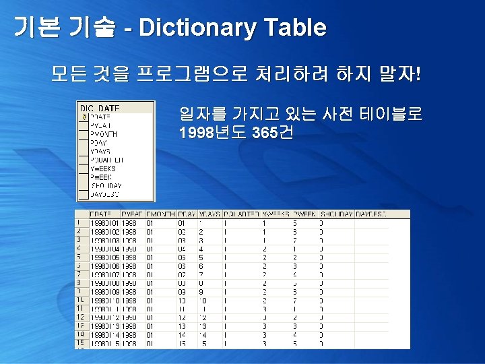Viewport: 485px width, 364px height.
Task: Click the PWEEK column header in grid
Action: click(305, 214)
